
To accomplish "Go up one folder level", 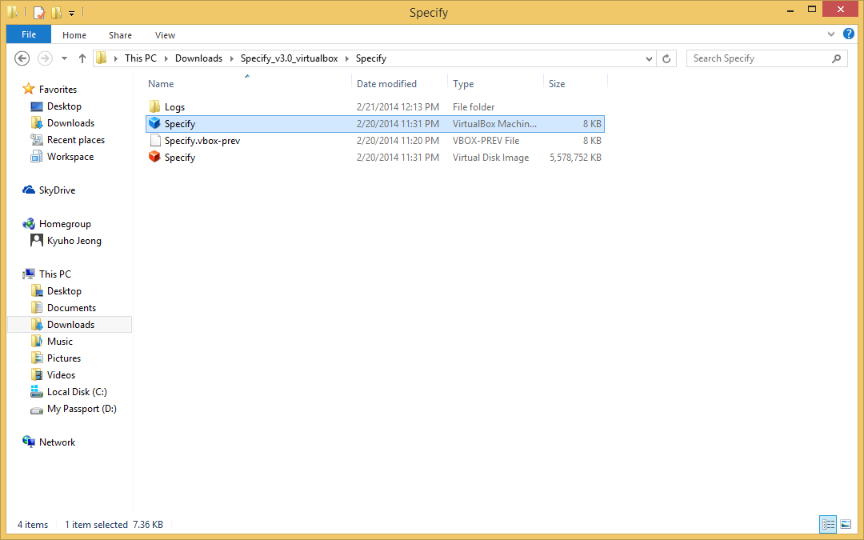I will pyautogui.click(x=82, y=58).
